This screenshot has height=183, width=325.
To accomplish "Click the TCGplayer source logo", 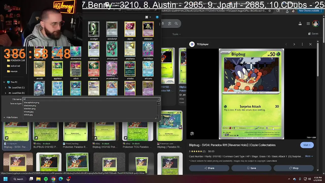I will [x=192, y=44].
